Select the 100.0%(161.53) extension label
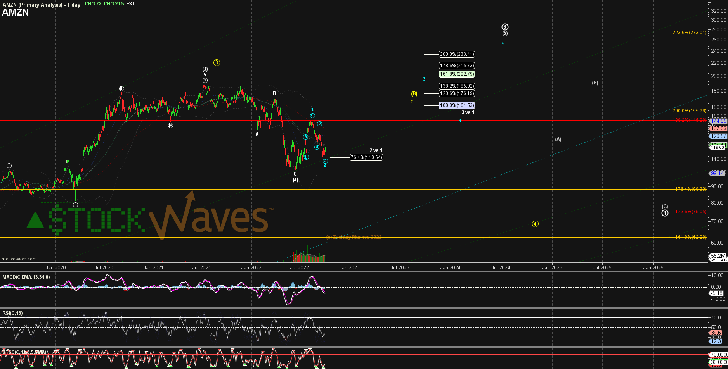Viewport: 728px width, 369px height. coord(457,105)
